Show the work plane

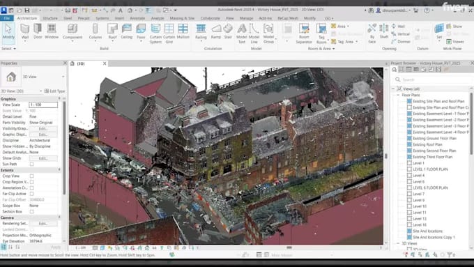(454, 26)
